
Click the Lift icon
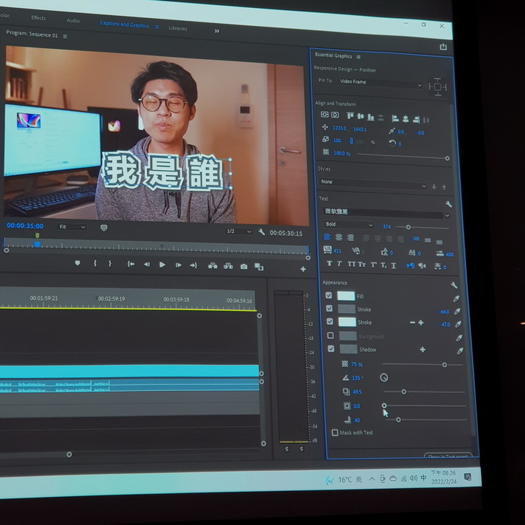click(213, 266)
